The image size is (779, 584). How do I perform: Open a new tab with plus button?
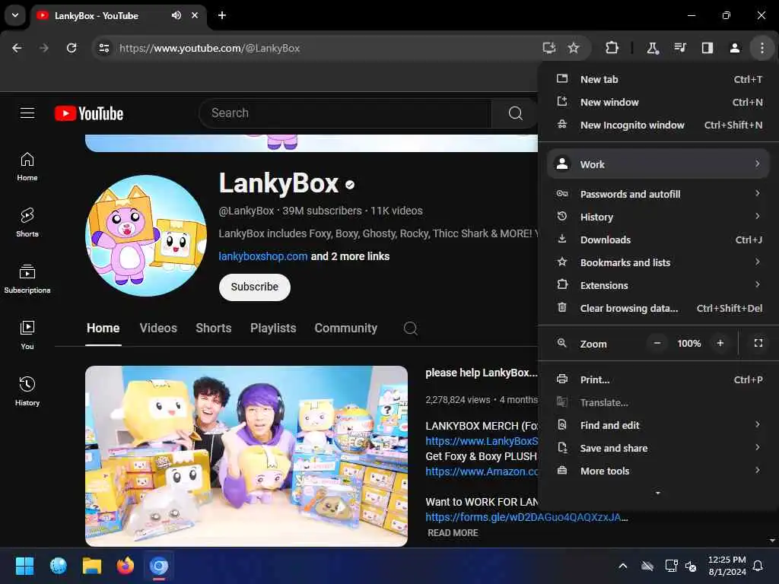(222, 15)
